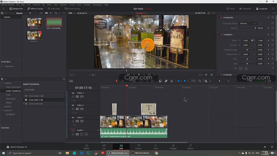277x156 pixels.
Task: Open marker color dropdown arrow
Action: click(187, 81)
